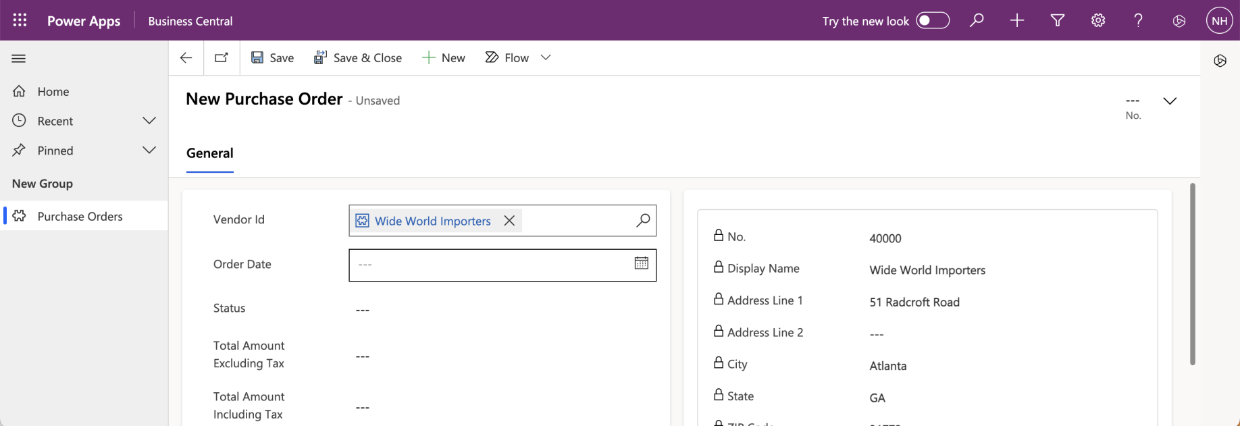
Task: Open the Power Apps app launcher grid
Action: (20, 20)
